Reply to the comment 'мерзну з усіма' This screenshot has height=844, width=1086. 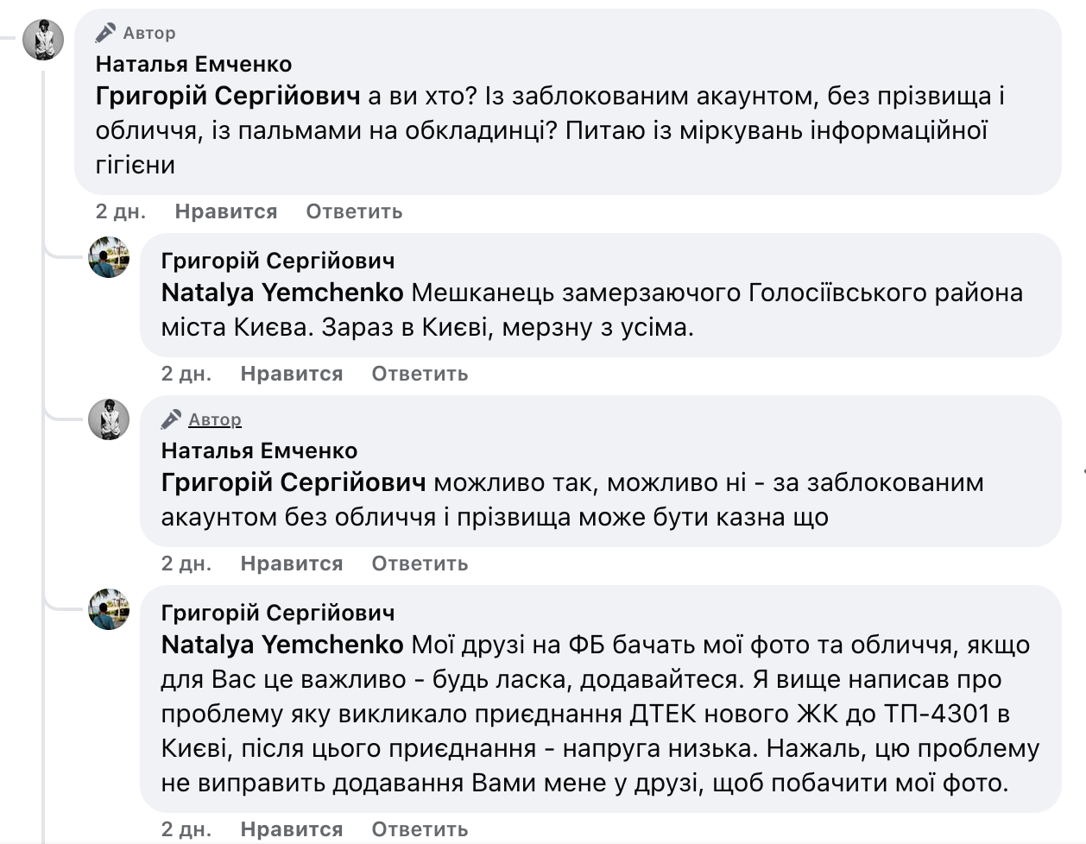(x=420, y=374)
